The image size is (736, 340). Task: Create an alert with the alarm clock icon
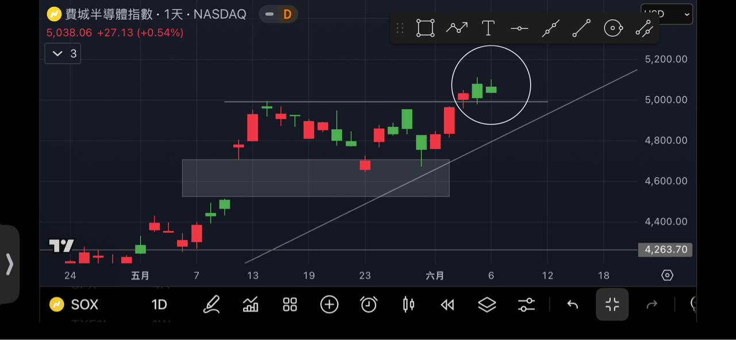click(369, 304)
